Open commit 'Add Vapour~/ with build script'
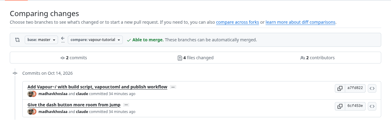The image size is (391, 120). point(97,87)
